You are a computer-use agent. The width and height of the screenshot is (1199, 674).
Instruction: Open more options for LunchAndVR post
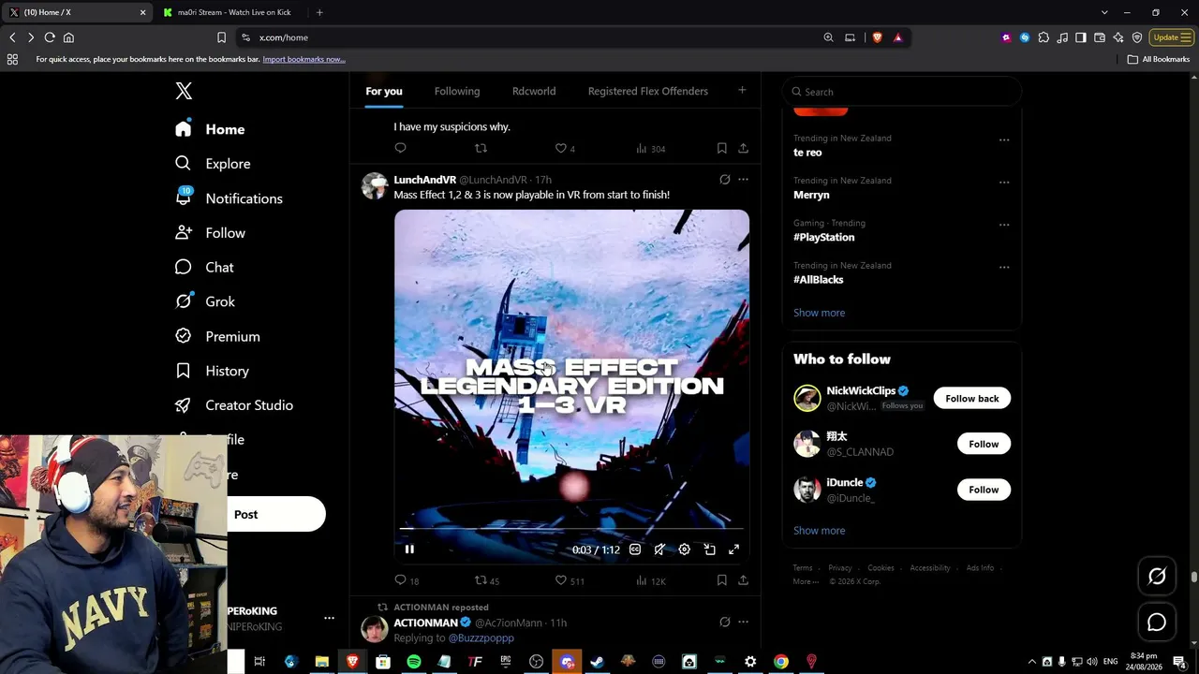pyautogui.click(x=743, y=180)
